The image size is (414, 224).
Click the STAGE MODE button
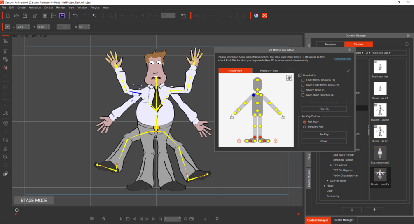click(34, 201)
